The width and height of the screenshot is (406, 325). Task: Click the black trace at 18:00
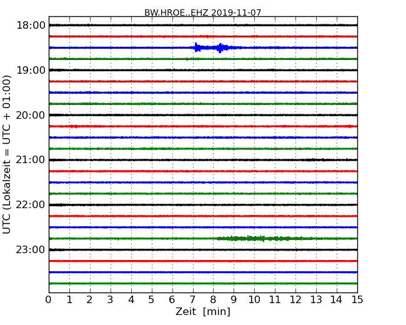[x=203, y=25]
